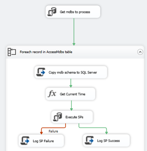The height and width of the screenshot is (151, 147).
Task: Select connector between Get Current Time and Execute SPs
Action: (x=71, y=106)
